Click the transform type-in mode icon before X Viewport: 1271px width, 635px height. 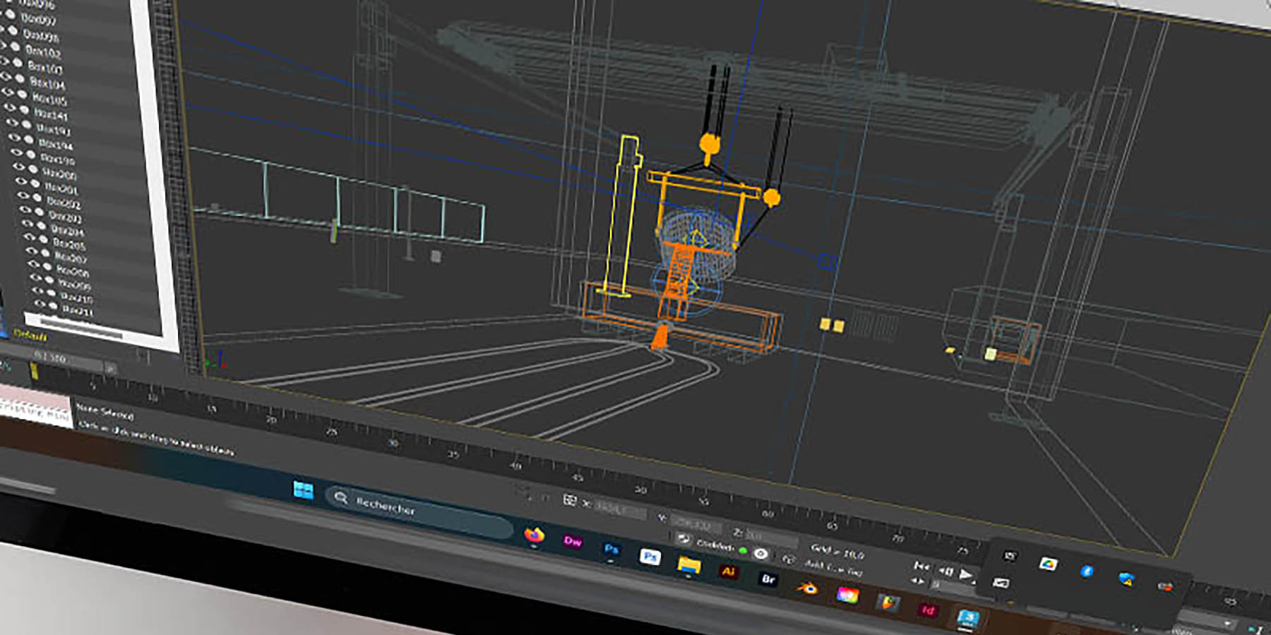click(x=570, y=500)
